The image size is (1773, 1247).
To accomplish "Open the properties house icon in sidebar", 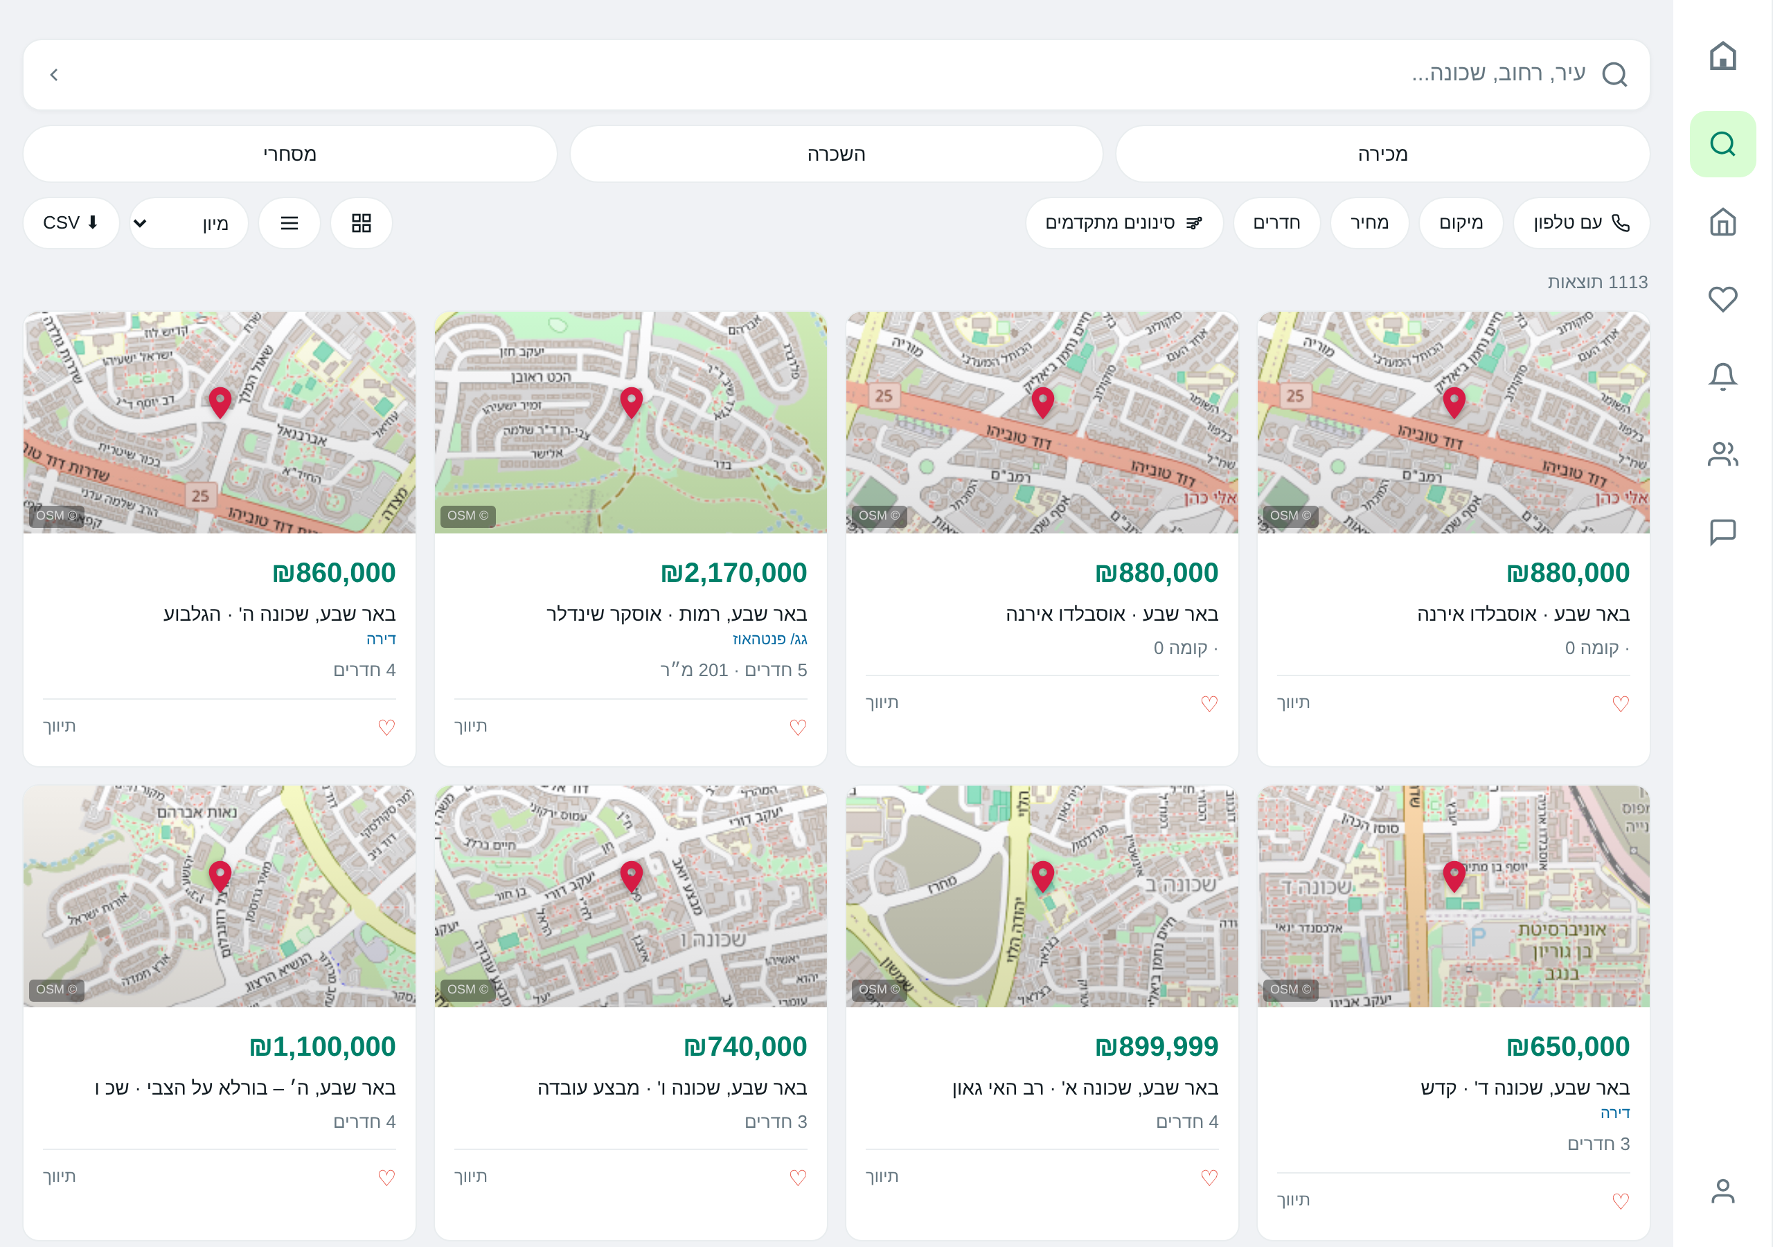I will tap(1722, 222).
